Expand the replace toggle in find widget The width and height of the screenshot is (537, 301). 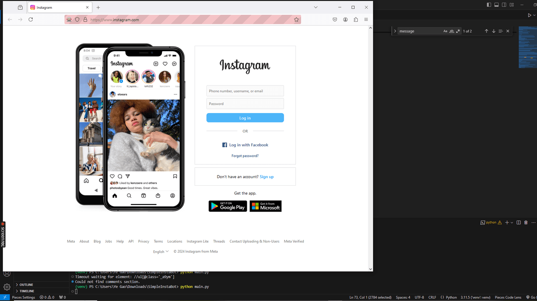pos(395,31)
